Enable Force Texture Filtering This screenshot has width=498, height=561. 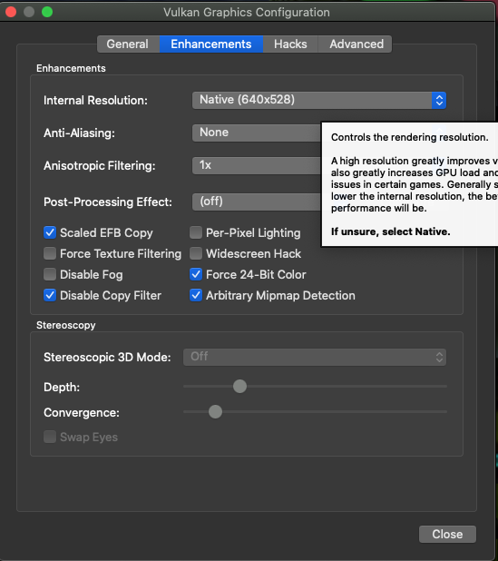[50, 253]
